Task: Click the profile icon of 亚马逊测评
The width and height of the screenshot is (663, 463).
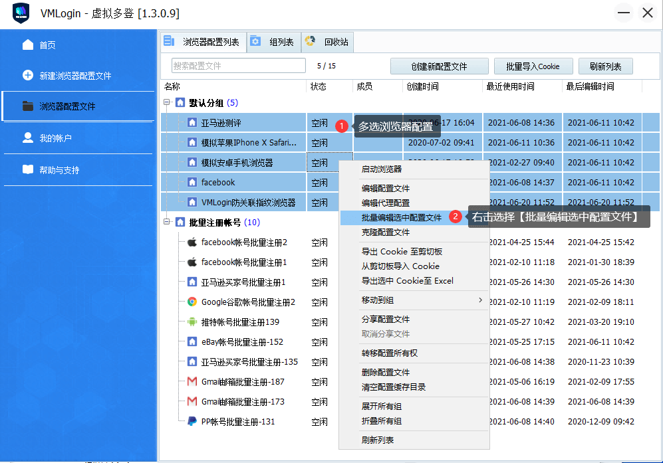Action: (x=192, y=122)
